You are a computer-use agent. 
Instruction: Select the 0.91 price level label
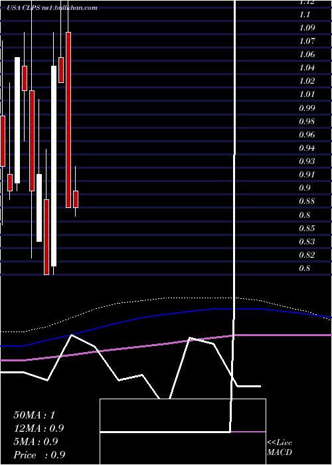[x=307, y=175]
